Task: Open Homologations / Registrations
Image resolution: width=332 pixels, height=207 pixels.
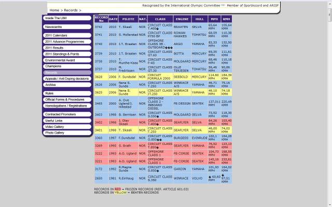Action: tap(67, 106)
